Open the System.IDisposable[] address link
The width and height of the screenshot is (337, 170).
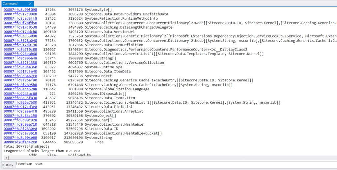[x=20, y=94]
